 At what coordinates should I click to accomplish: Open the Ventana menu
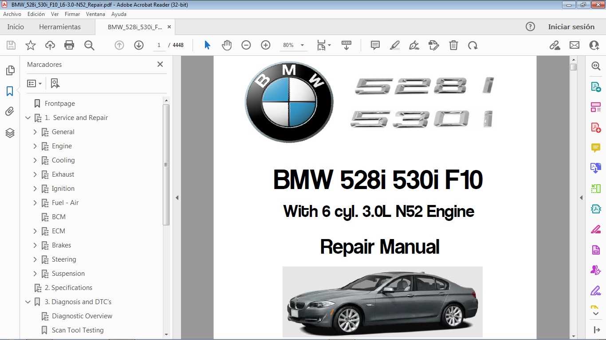tap(95, 14)
